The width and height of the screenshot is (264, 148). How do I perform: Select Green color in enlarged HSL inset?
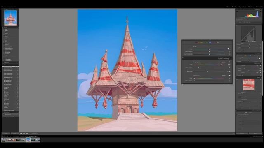(x=204, y=42)
